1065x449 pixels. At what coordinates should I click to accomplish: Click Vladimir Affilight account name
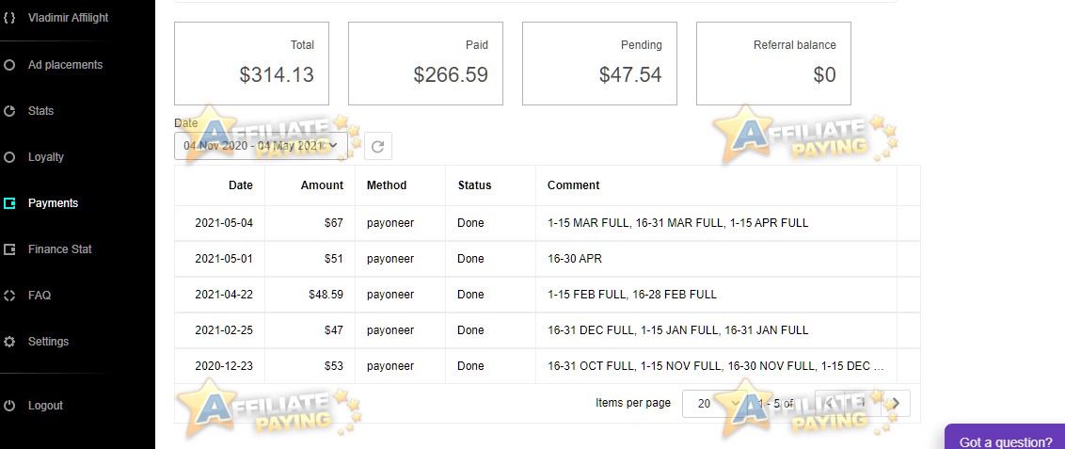coord(68,18)
